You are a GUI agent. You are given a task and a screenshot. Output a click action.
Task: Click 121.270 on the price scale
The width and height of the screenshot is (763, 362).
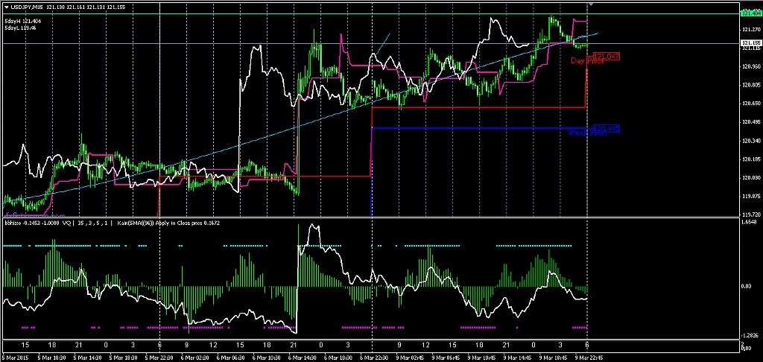(750, 29)
